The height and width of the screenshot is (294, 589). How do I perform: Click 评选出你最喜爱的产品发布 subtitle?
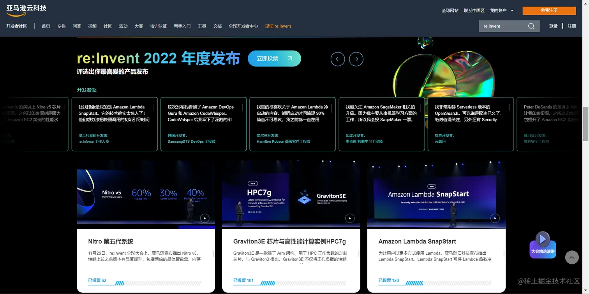(112, 72)
